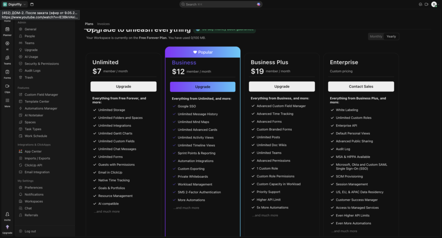Click the People icon in Admin section
Screen dimensions: 442x238
[21, 36]
